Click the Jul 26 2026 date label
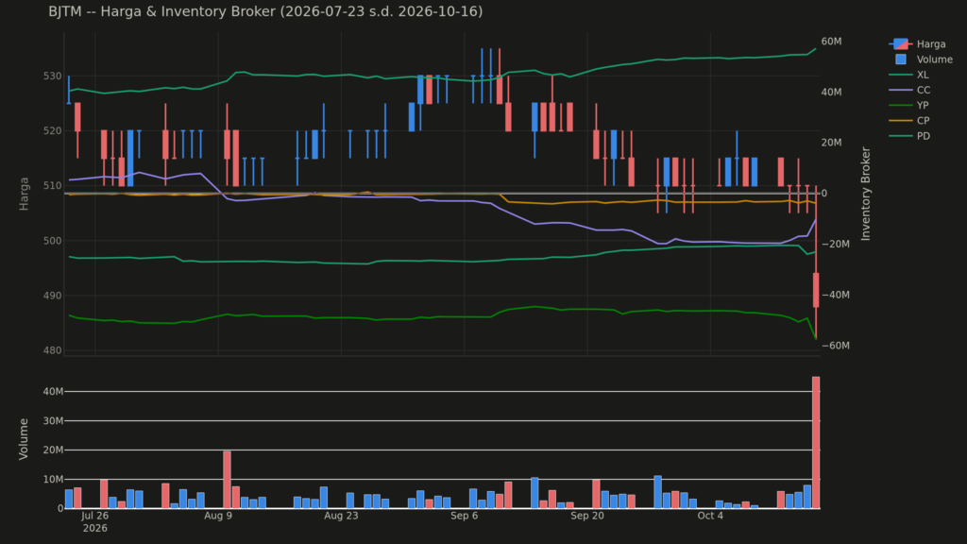 (95, 521)
